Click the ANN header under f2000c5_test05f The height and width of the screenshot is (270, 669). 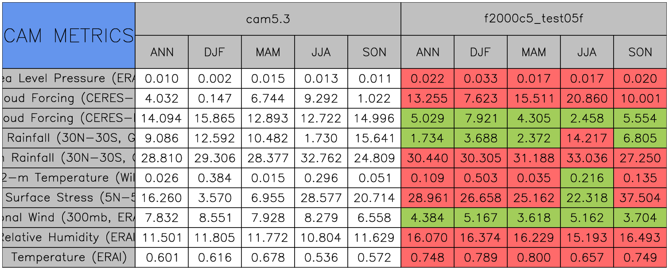tap(428, 52)
